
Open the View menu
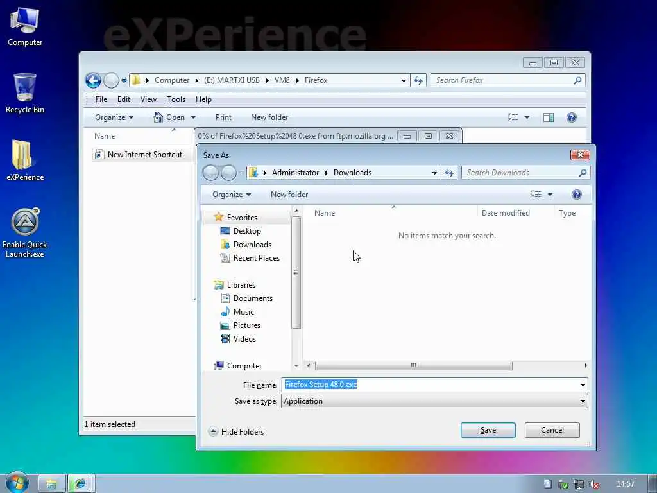(x=148, y=99)
